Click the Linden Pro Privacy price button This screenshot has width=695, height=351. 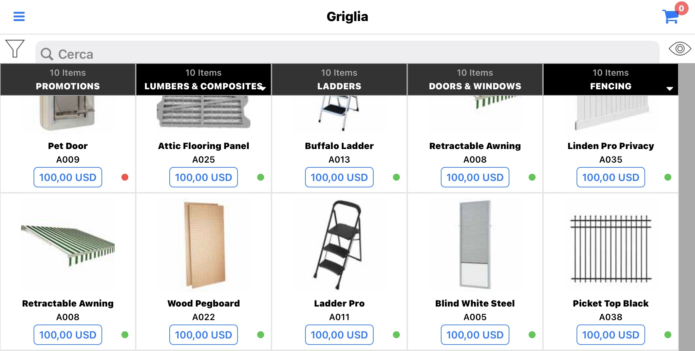[x=611, y=177]
